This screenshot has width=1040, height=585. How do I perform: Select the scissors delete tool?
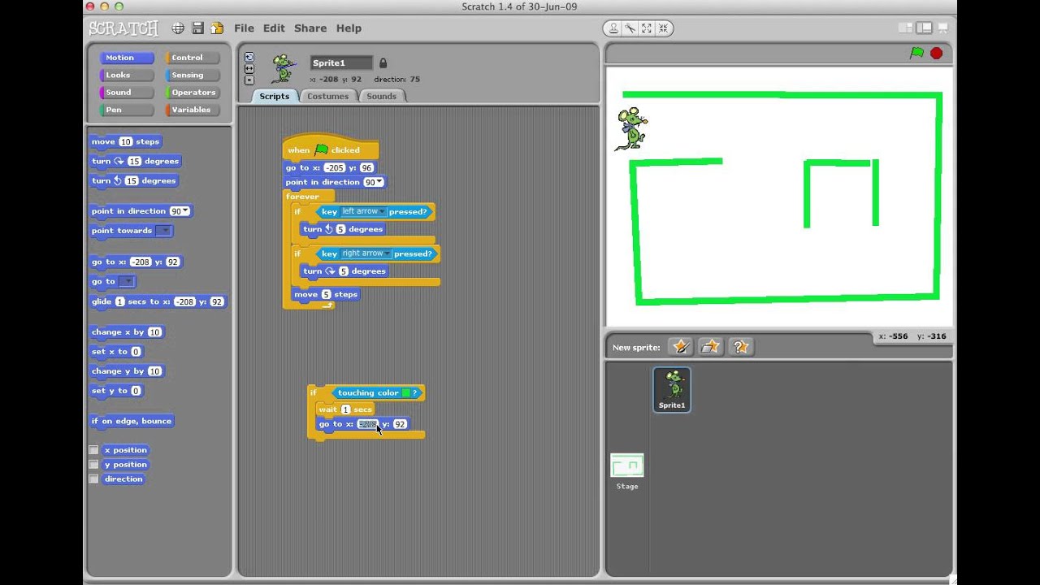tap(630, 28)
